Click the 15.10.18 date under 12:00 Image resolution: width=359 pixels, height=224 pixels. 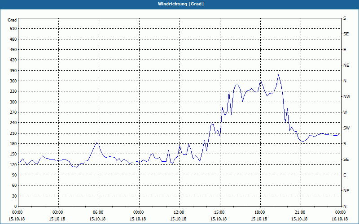(178, 219)
